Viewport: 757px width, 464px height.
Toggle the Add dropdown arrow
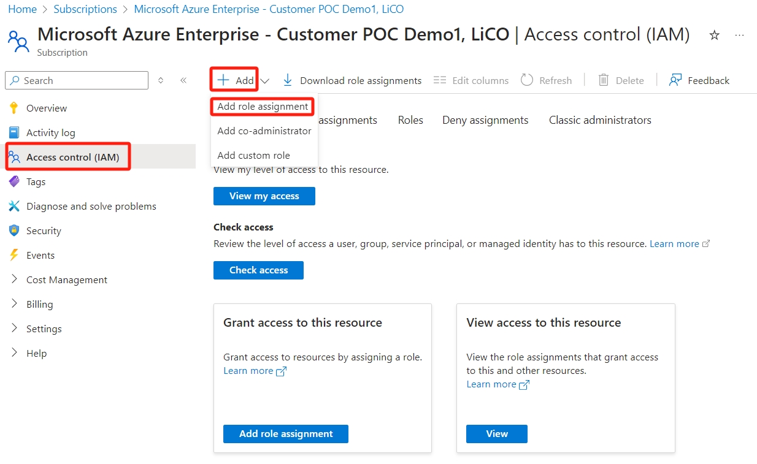(265, 80)
